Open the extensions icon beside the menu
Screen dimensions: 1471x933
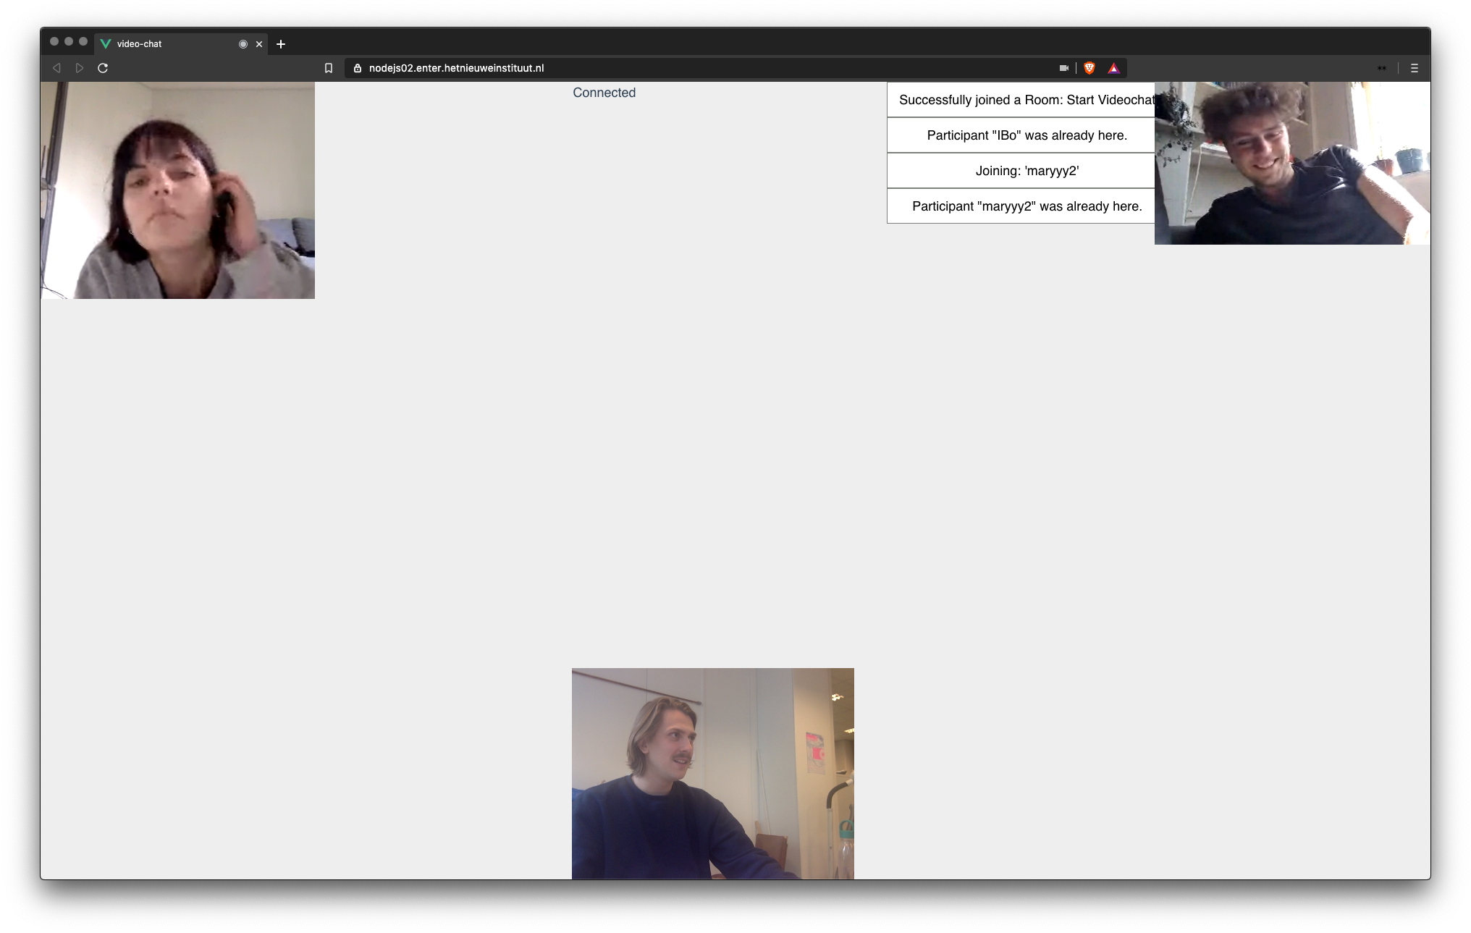[x=1382, y=68]
